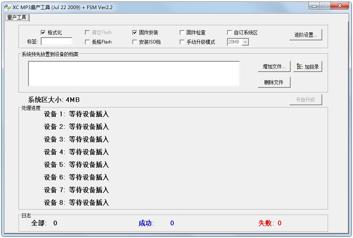
Task: Enable the 固件检查 checkbox
Action: (x=182, y=33)
